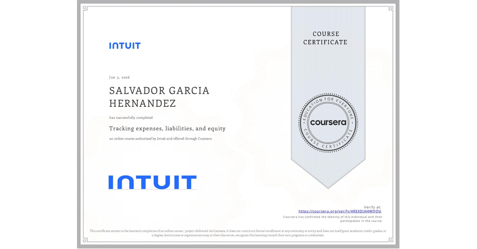Screen dimensions: 477x249
Task: Click the Coursera seal emblem
Action: pos(328,123)
